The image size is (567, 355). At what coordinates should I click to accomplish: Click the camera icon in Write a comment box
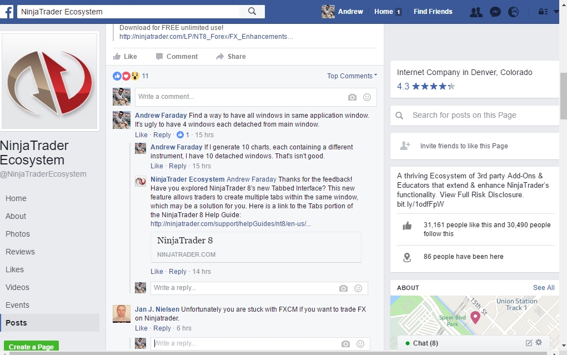[x=352, y=97]
